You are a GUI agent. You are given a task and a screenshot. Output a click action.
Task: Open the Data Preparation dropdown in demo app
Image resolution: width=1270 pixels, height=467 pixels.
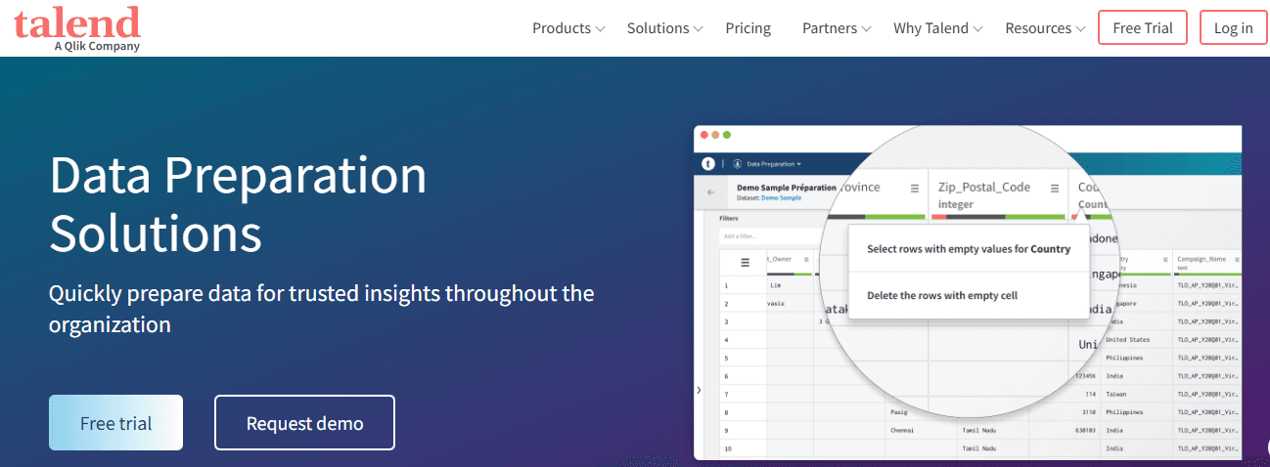click(772, 163)
